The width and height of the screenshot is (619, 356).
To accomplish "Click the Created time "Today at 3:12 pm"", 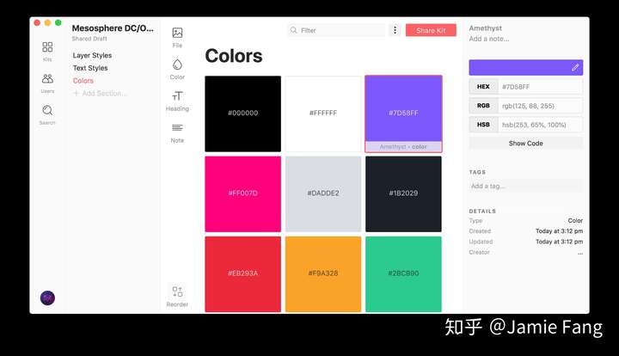I will (x=559, y=231).
